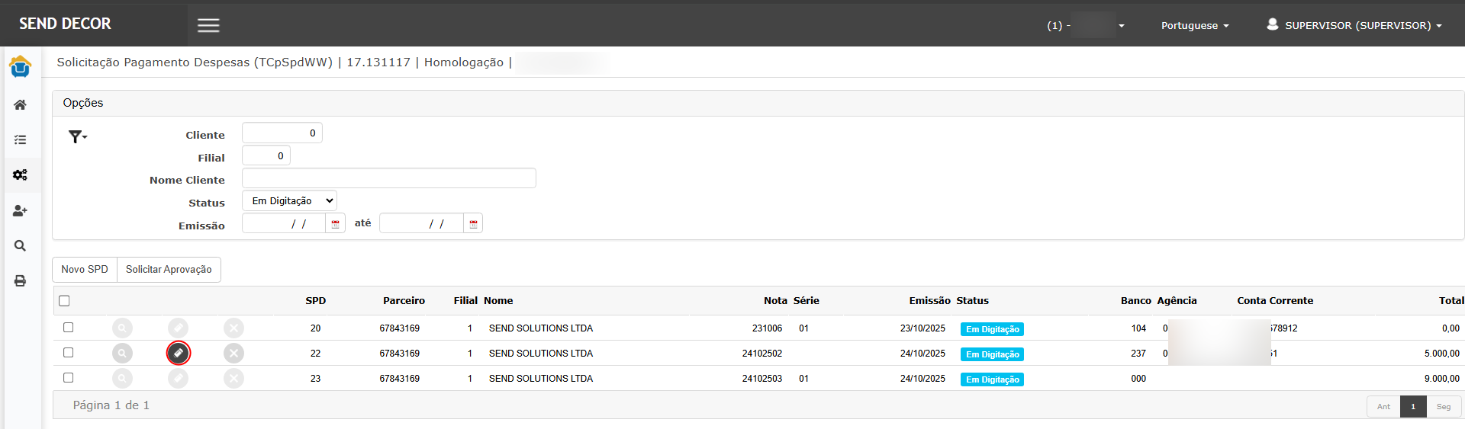
Task: Edit SPD 22 with pencil icon
Action: pyautogui.click(x=178, y=353)
